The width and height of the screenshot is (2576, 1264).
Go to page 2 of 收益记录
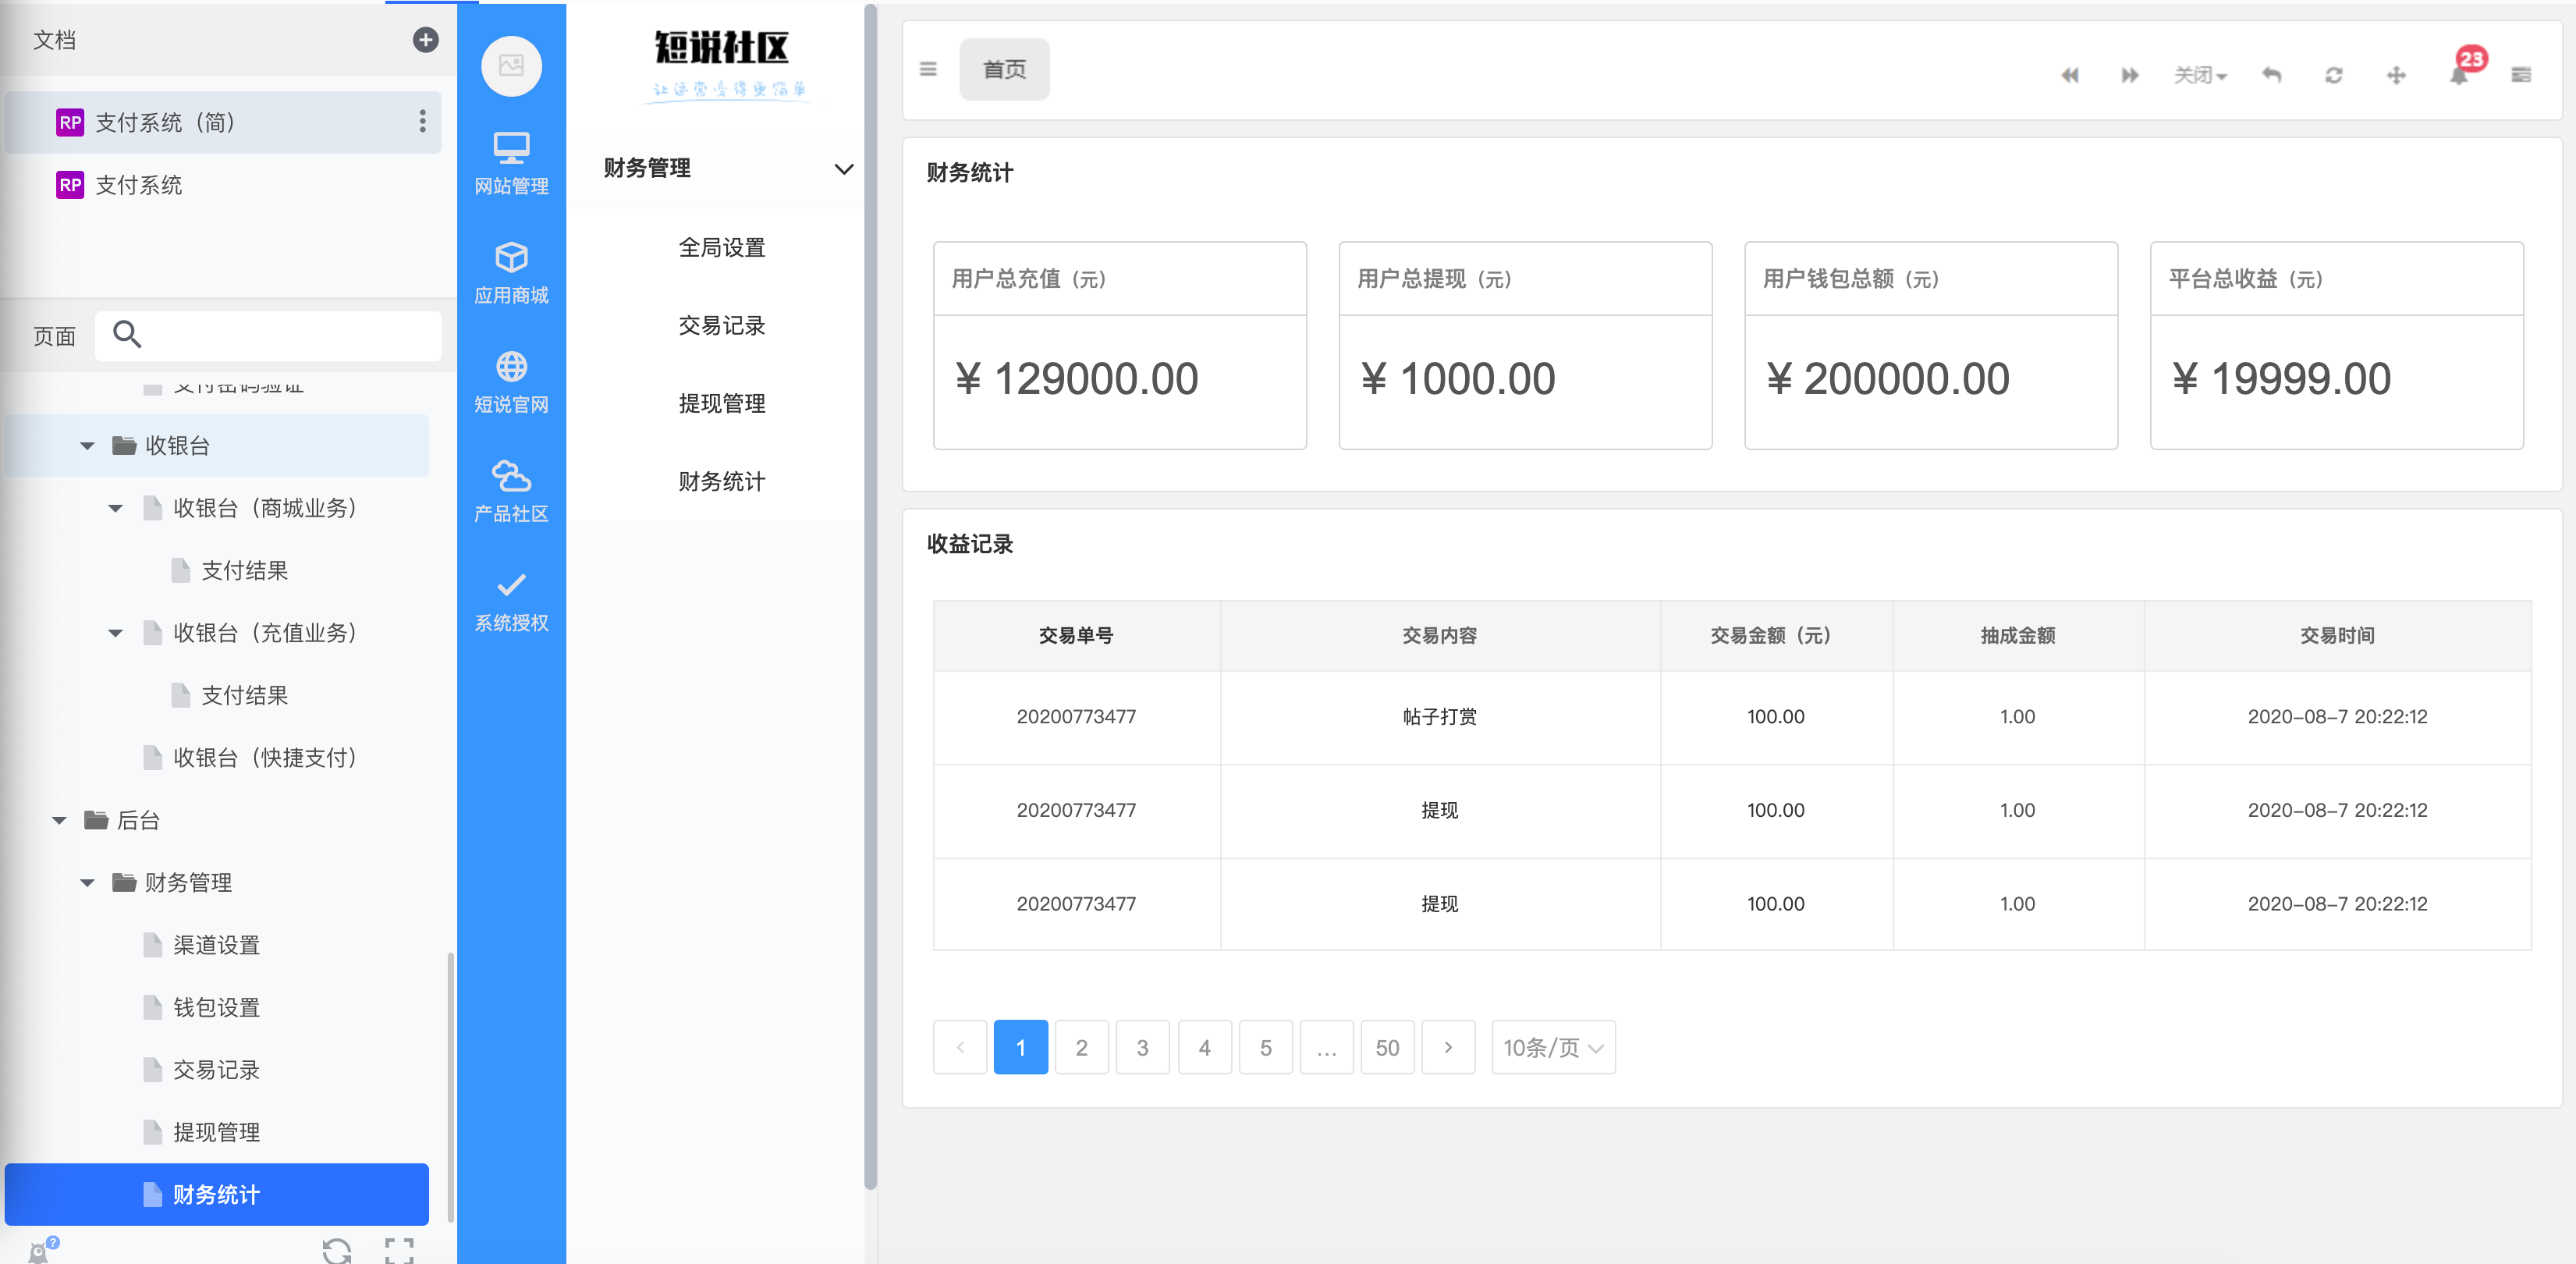(x=1081, y=1047)
